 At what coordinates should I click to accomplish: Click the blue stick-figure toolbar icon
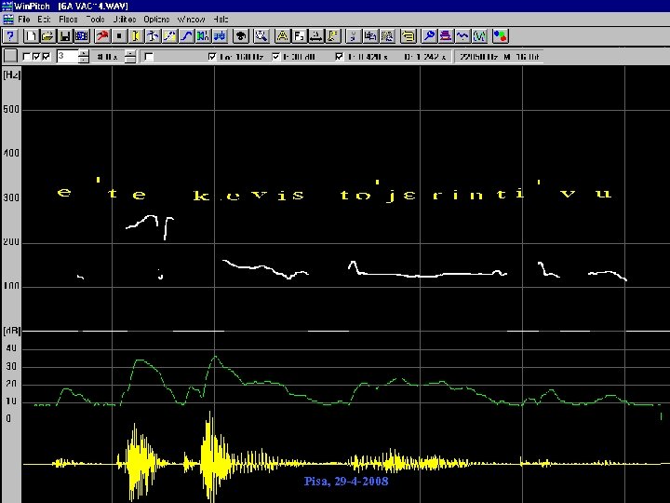[153, 36]
